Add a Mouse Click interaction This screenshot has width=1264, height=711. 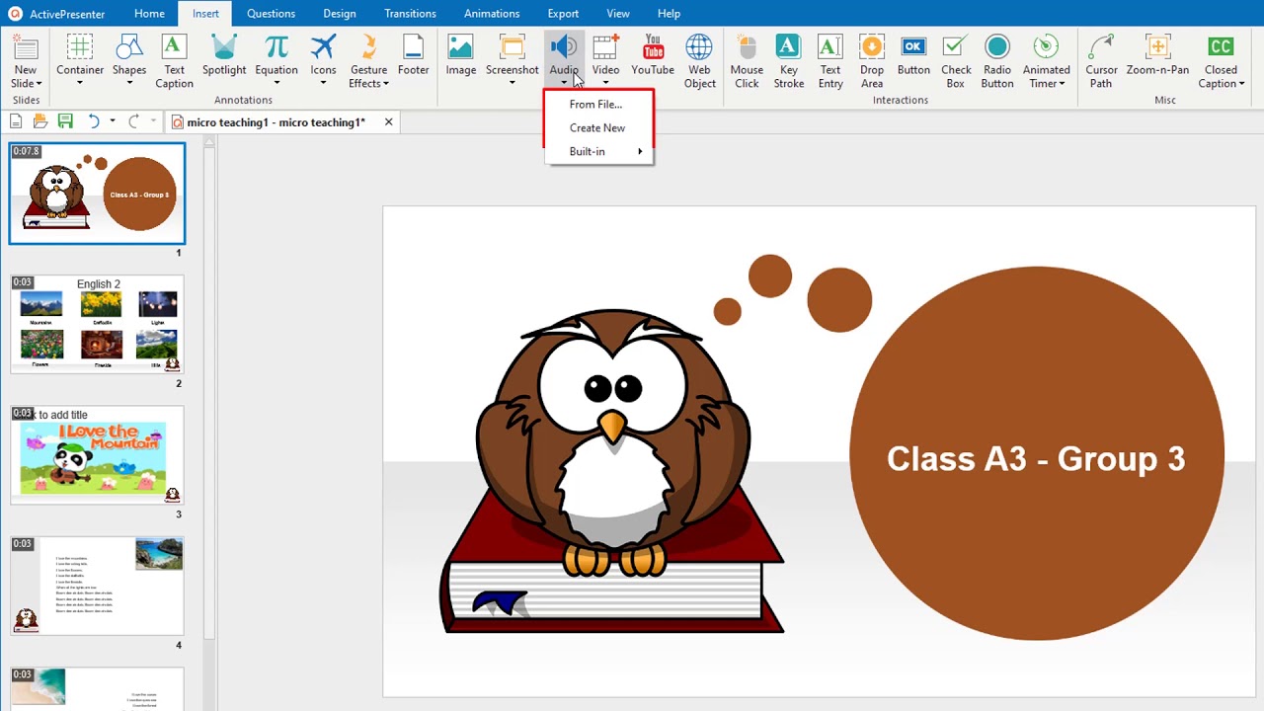tap(747, 61)
